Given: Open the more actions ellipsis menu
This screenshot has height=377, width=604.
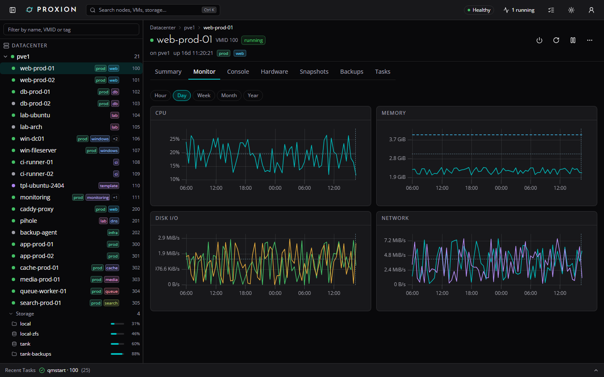Looking at the screenshot, I should point(590,40).
